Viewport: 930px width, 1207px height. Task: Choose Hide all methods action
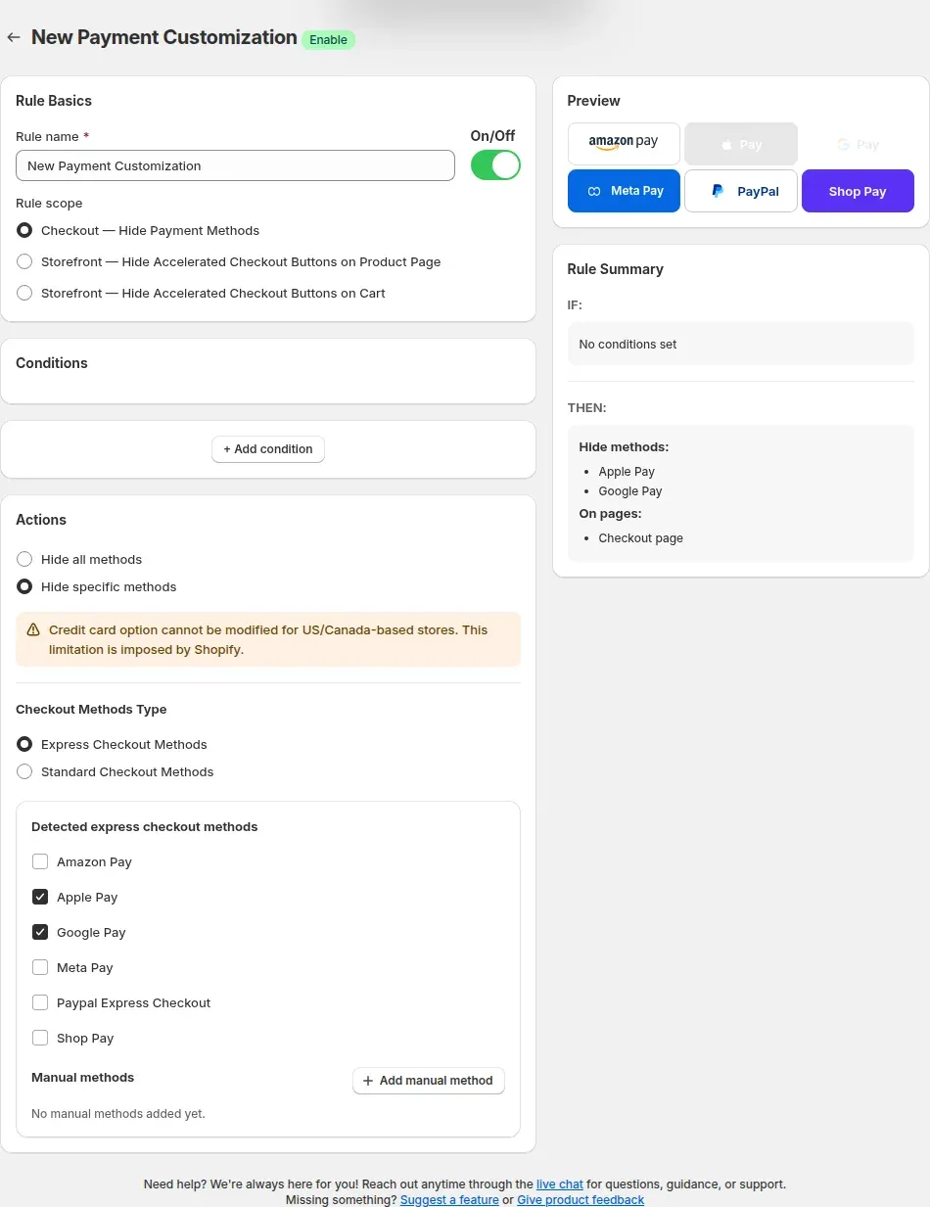24,560
